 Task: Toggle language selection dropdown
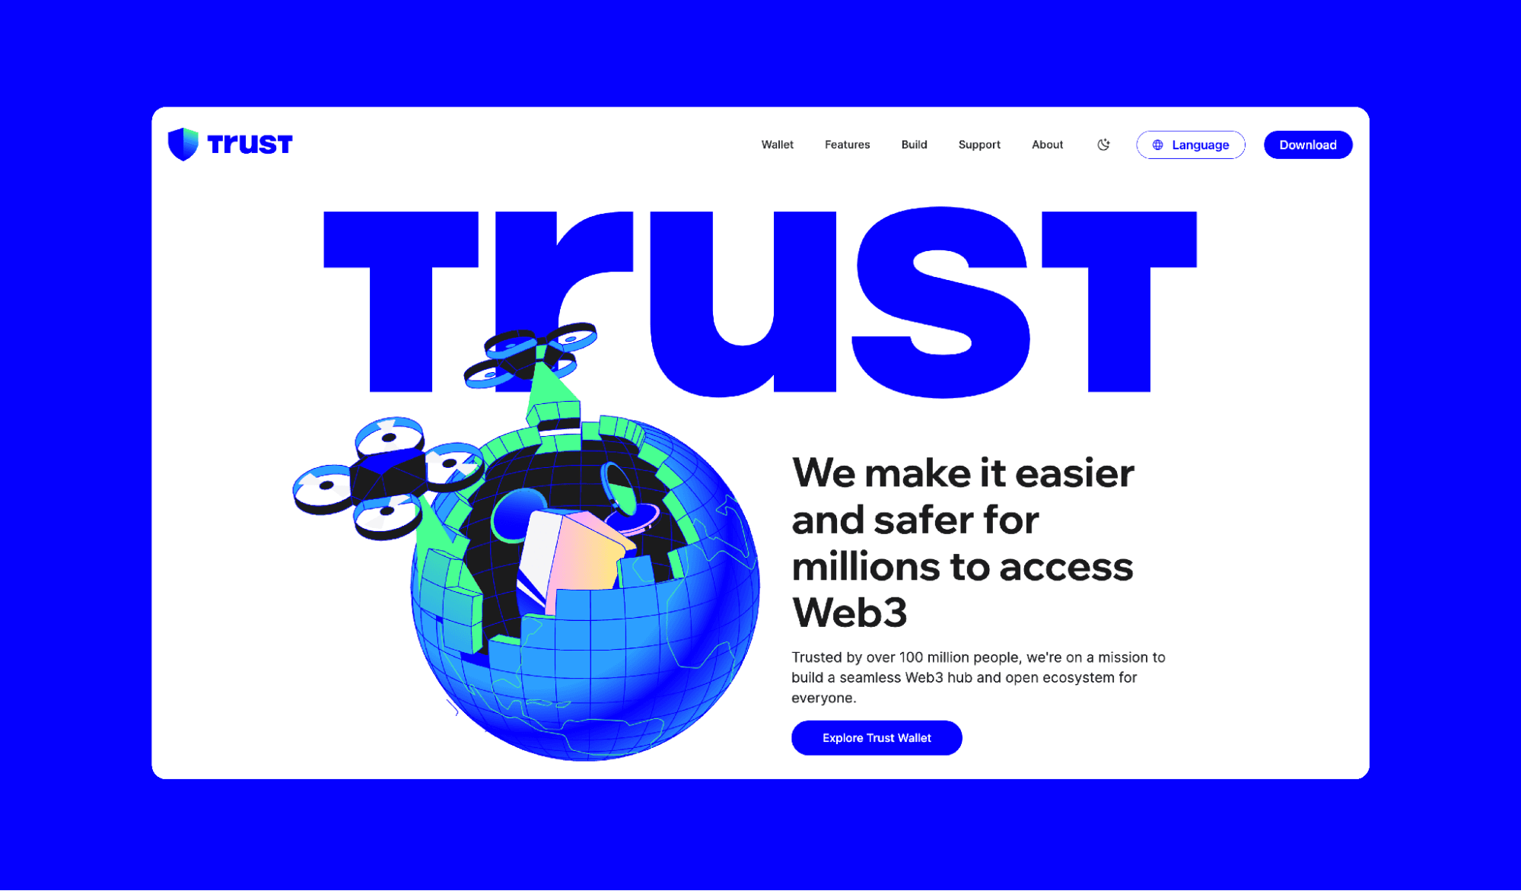point(1190,143)
